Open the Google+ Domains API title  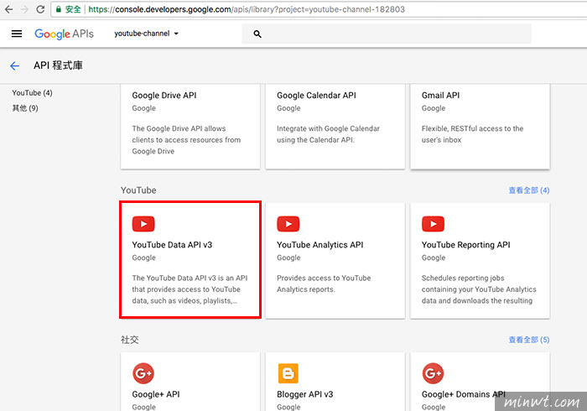click(x=464, y=394)
